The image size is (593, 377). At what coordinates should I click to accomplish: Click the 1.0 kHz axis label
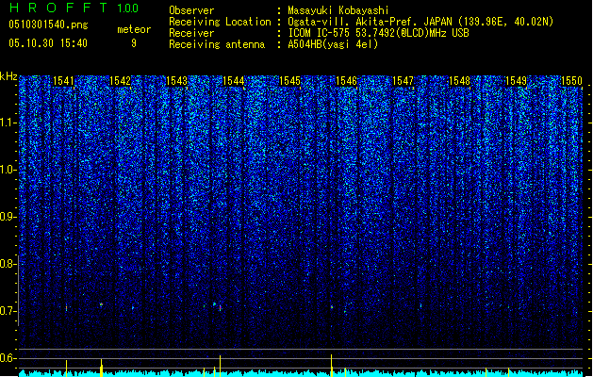coord(8,170)
